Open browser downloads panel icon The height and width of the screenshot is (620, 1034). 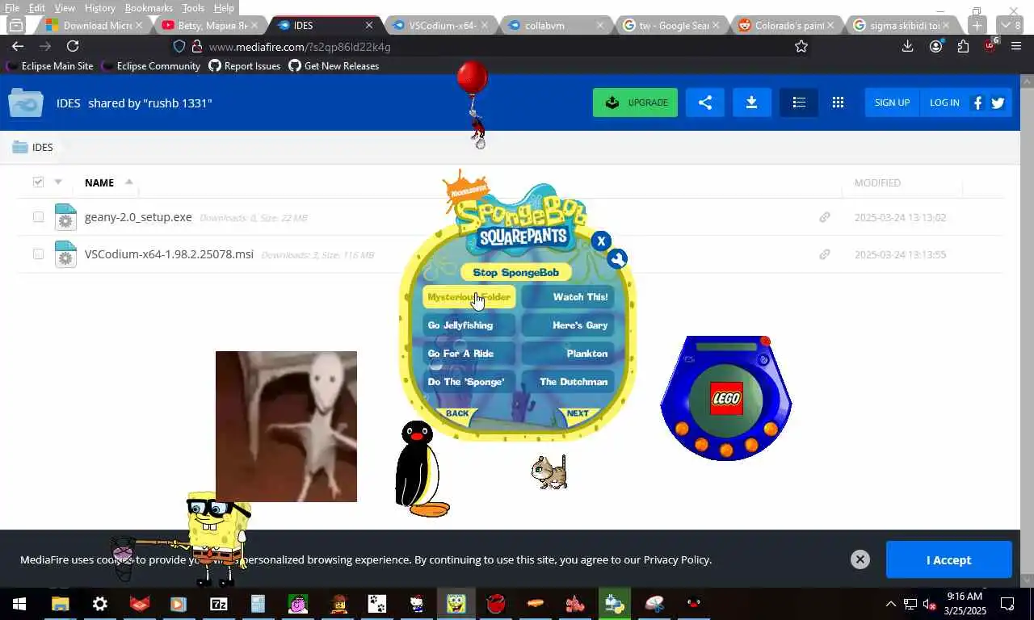907,47
